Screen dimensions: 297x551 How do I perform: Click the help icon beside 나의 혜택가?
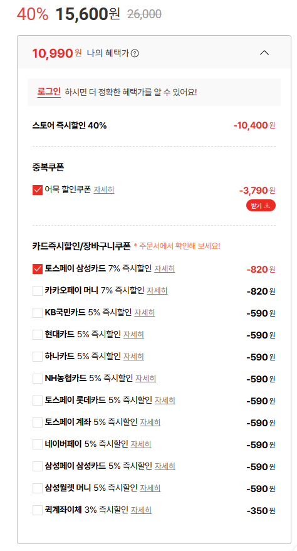(135, 53)
